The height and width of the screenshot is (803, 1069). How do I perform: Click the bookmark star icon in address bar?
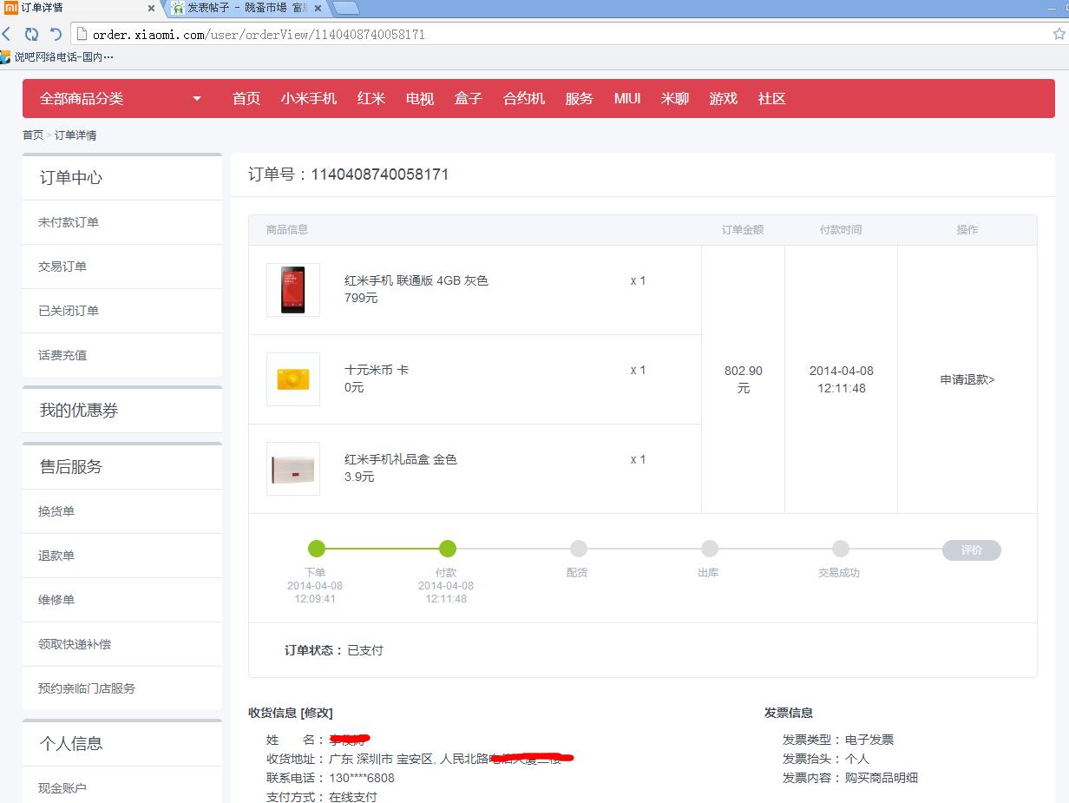1059,34
